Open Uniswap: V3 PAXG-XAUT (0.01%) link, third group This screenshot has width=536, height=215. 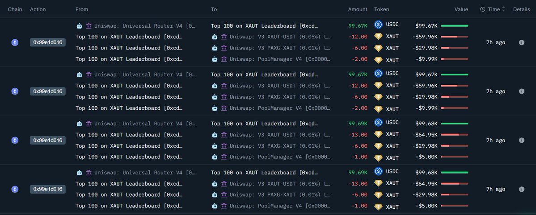coord(280,146)
